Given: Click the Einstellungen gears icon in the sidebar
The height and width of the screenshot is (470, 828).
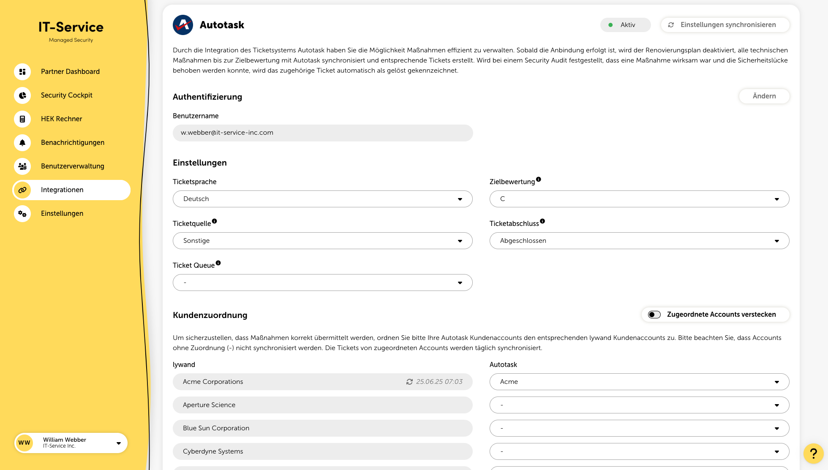Looking at the screenshot, I should click(22, 214).
